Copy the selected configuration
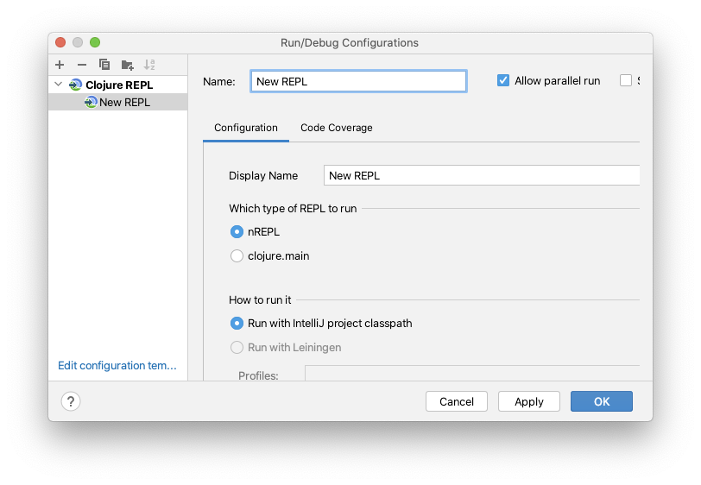 [104, 65]
